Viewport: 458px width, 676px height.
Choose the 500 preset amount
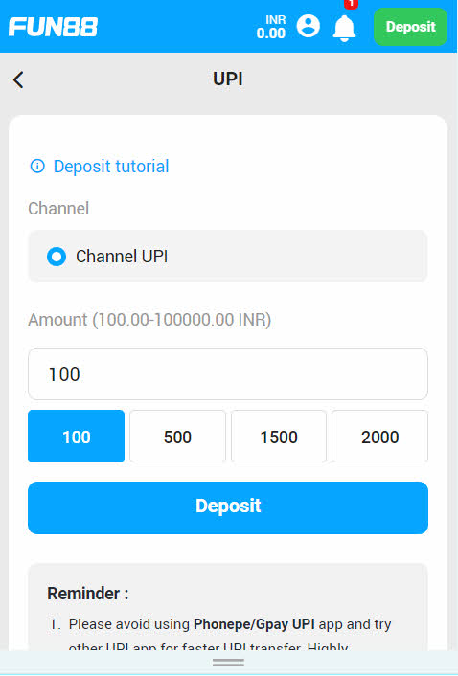pos(177,437)
